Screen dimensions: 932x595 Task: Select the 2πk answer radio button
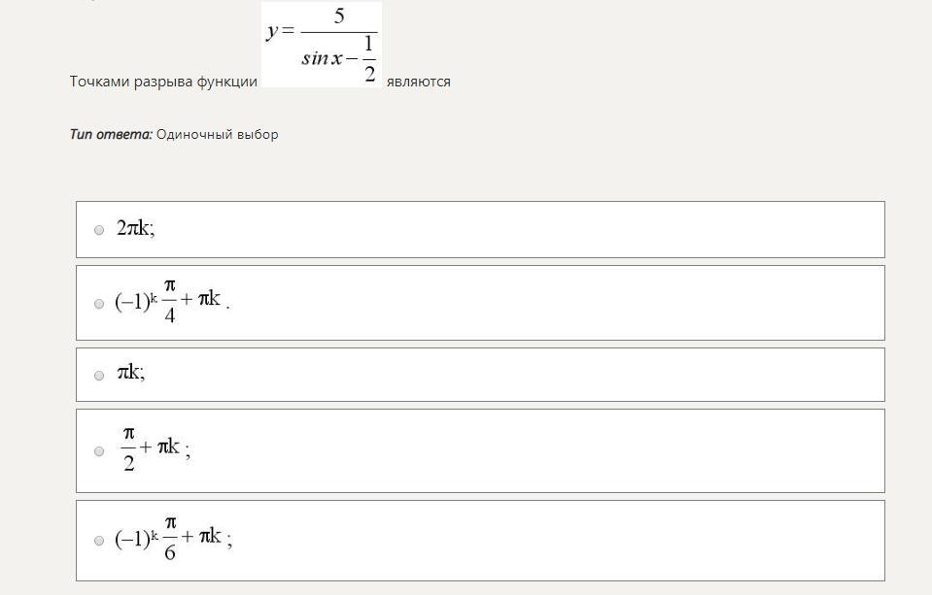[x=99, y=230]
